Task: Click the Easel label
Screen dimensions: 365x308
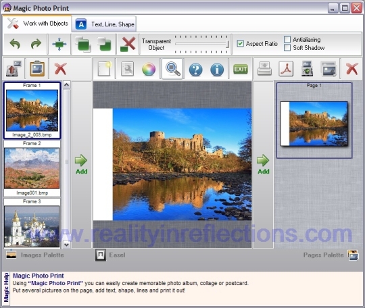Action: (x=117, y=255)
